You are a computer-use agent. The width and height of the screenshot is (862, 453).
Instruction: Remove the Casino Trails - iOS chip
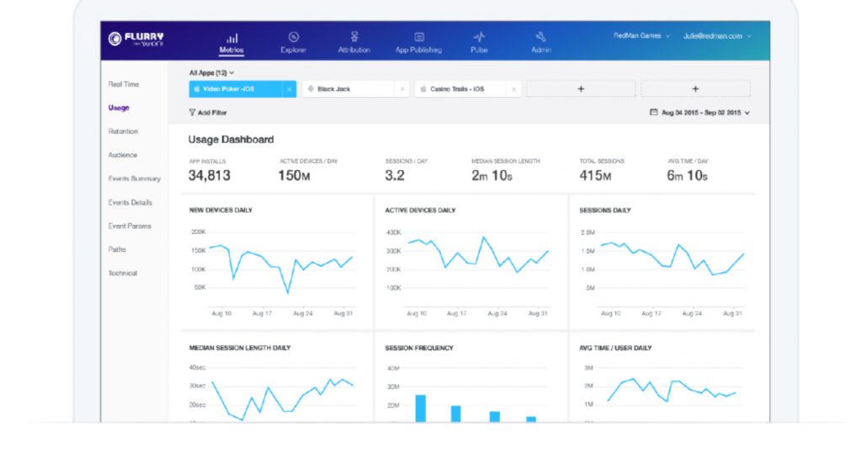513,88
